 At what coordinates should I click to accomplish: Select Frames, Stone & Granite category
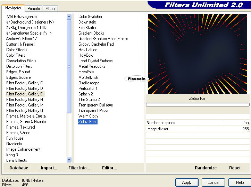(x=26, y=122)
